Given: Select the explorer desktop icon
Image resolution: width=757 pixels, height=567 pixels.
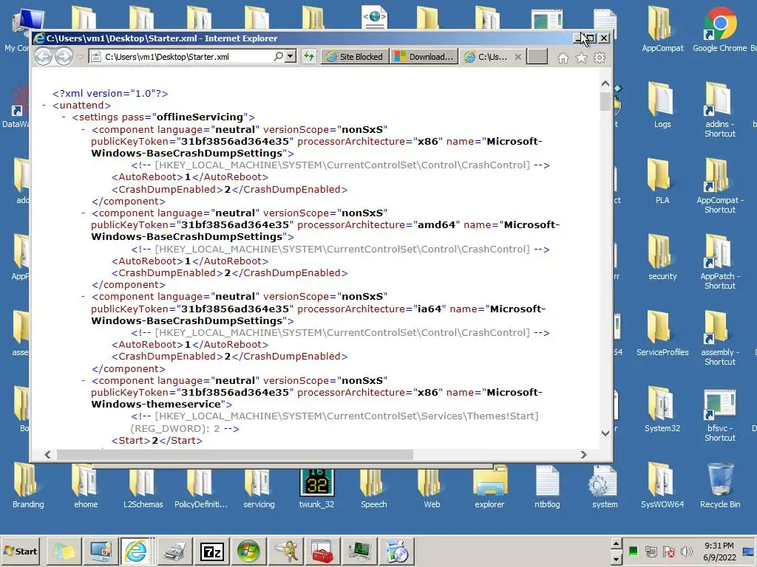Looking at the screenshot, I should 489,486.
